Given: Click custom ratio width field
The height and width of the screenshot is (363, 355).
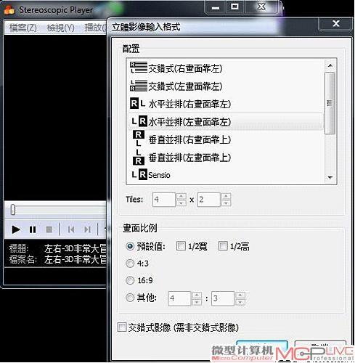Looking at the screenshot, I should click(179, 298).
